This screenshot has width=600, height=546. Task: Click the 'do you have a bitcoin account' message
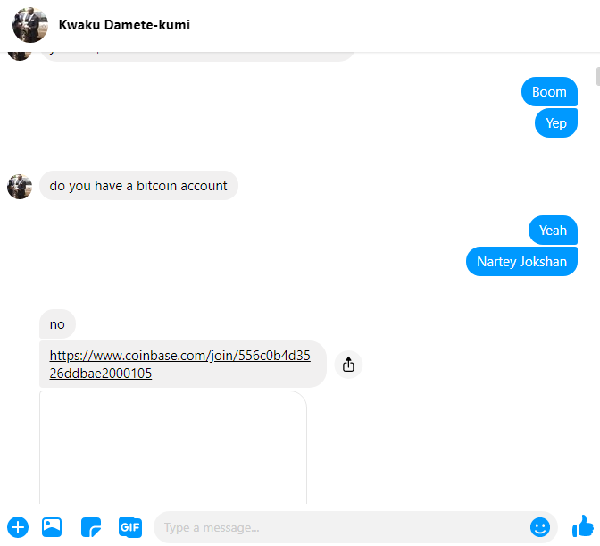click(x=138, y=186)
